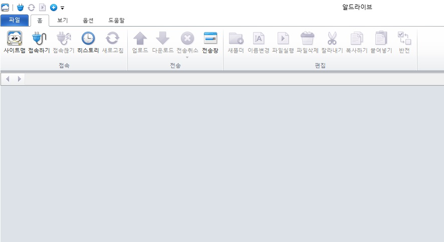Open the 파일 file menu tab
444x242 pixels.
click(x=15, y=21)
